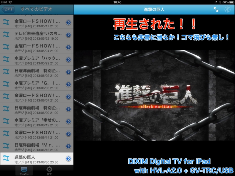This screenshot has height=176, width=235.
Task: Open details arrow for 日曜洋画劇場「Mr.
Action: click(x=68, y=146)
